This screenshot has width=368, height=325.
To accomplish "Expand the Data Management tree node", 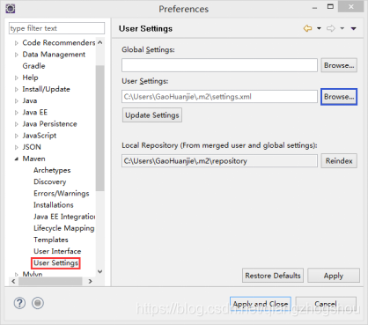I will (x=17, y=55).
